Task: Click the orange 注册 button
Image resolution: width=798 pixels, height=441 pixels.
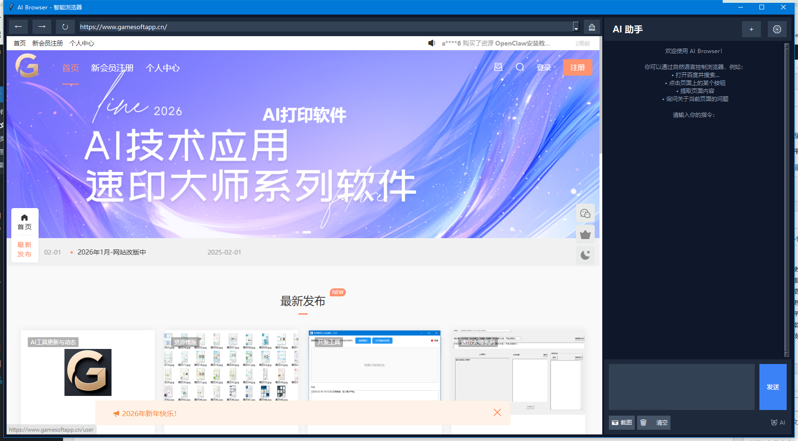Action: point(577,67)
